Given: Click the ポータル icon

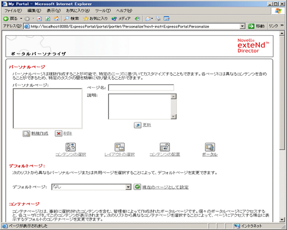Looking at the screenshot, I should [210, 147].
